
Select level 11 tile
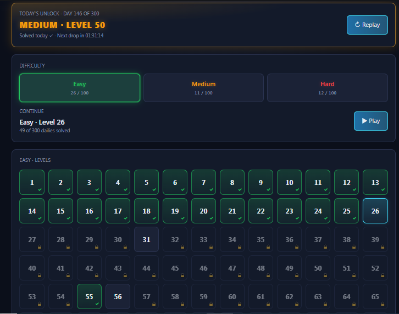coord(318,182)
